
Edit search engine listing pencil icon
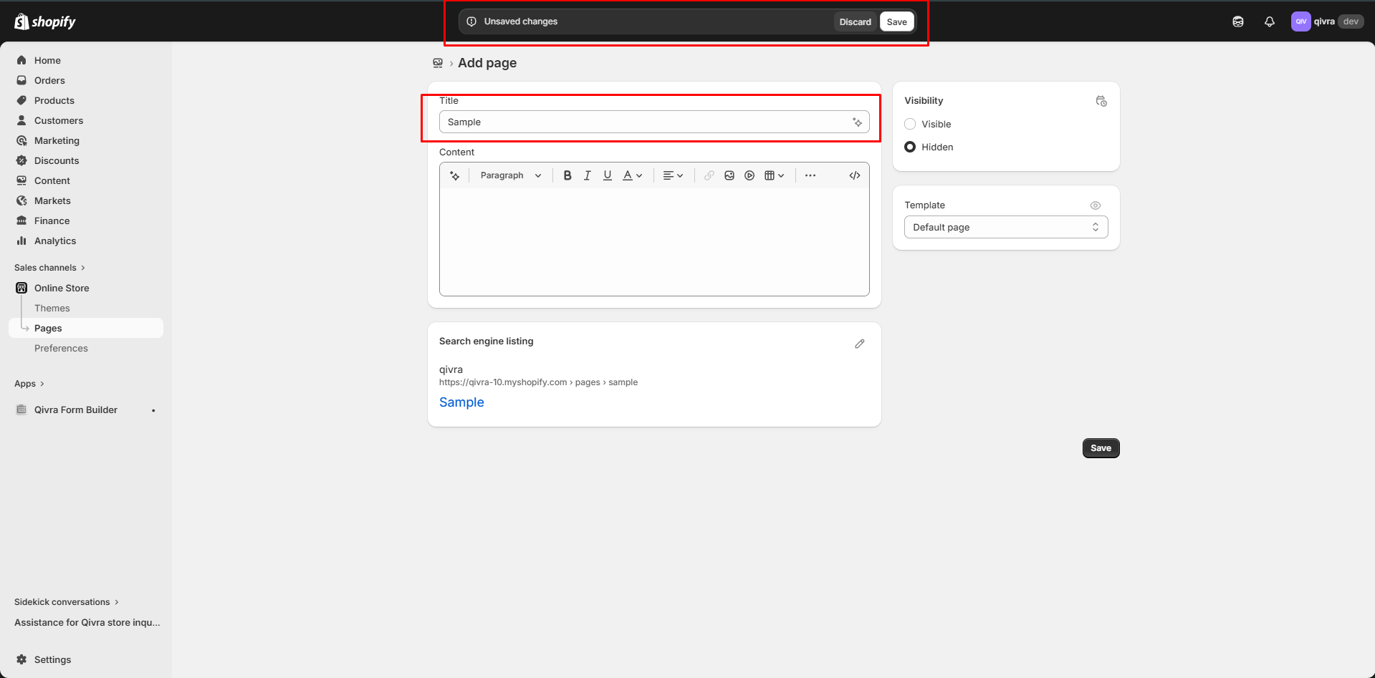click(x=860, y=344)
